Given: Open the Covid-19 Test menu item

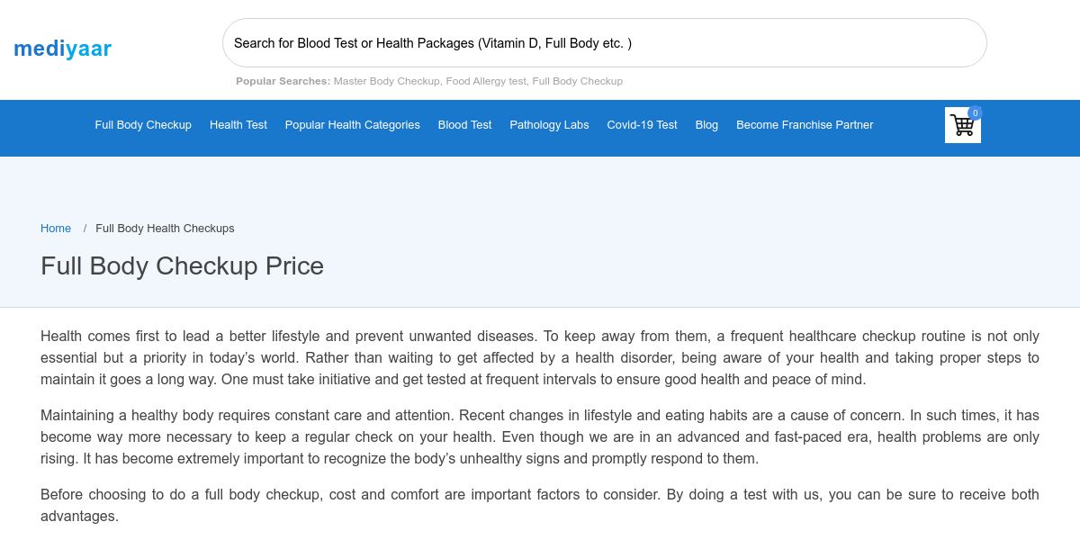Looking at the screenshot, I should tap(642, 125).
